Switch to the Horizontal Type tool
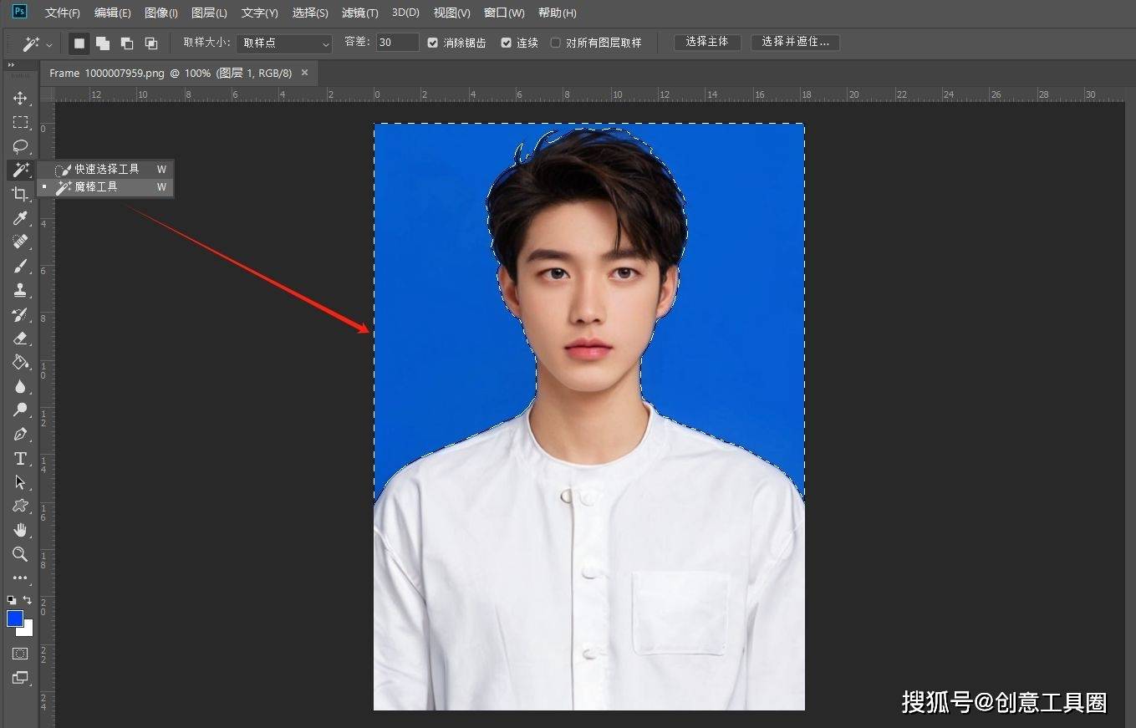 click(x=20, y=459)
